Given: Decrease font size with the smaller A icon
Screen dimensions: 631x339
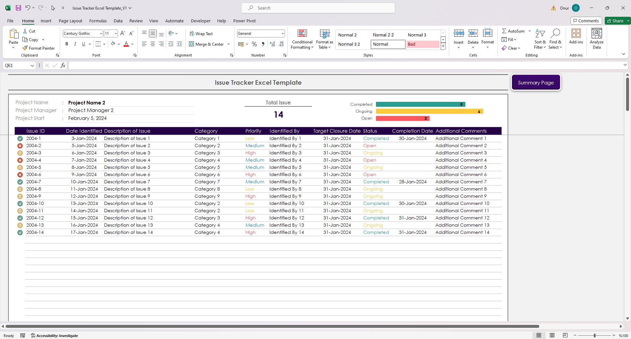Looking at the screenshot, I should coord(131,33).
